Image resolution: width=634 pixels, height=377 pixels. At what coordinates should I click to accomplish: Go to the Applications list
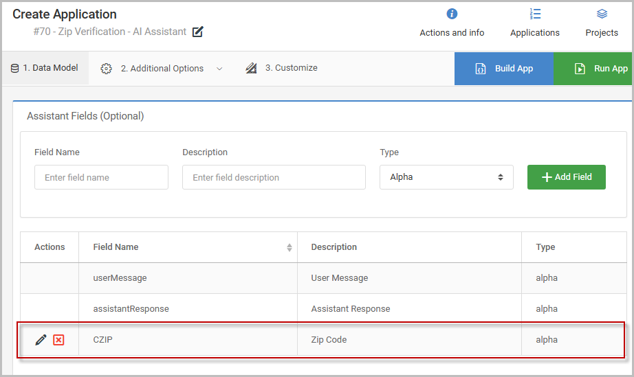click(x=534, y=23)
